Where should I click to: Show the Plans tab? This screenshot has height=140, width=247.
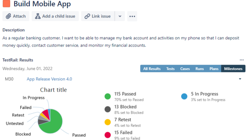coord(214,69)
